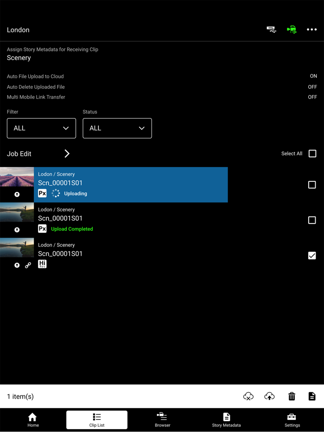Click the 1 item(s) count text

tap(20, 396)
